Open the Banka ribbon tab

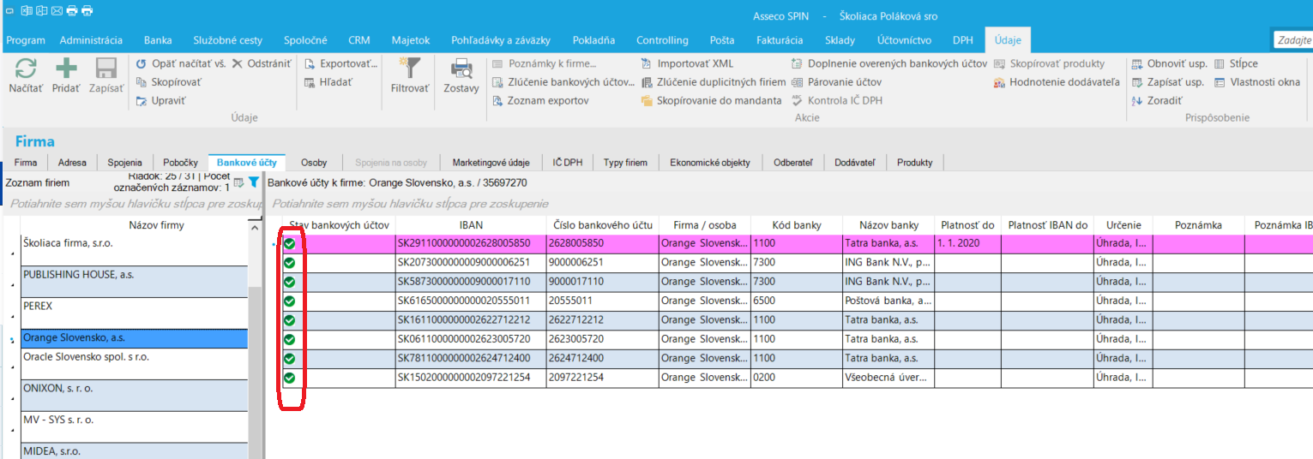[158, 40]
